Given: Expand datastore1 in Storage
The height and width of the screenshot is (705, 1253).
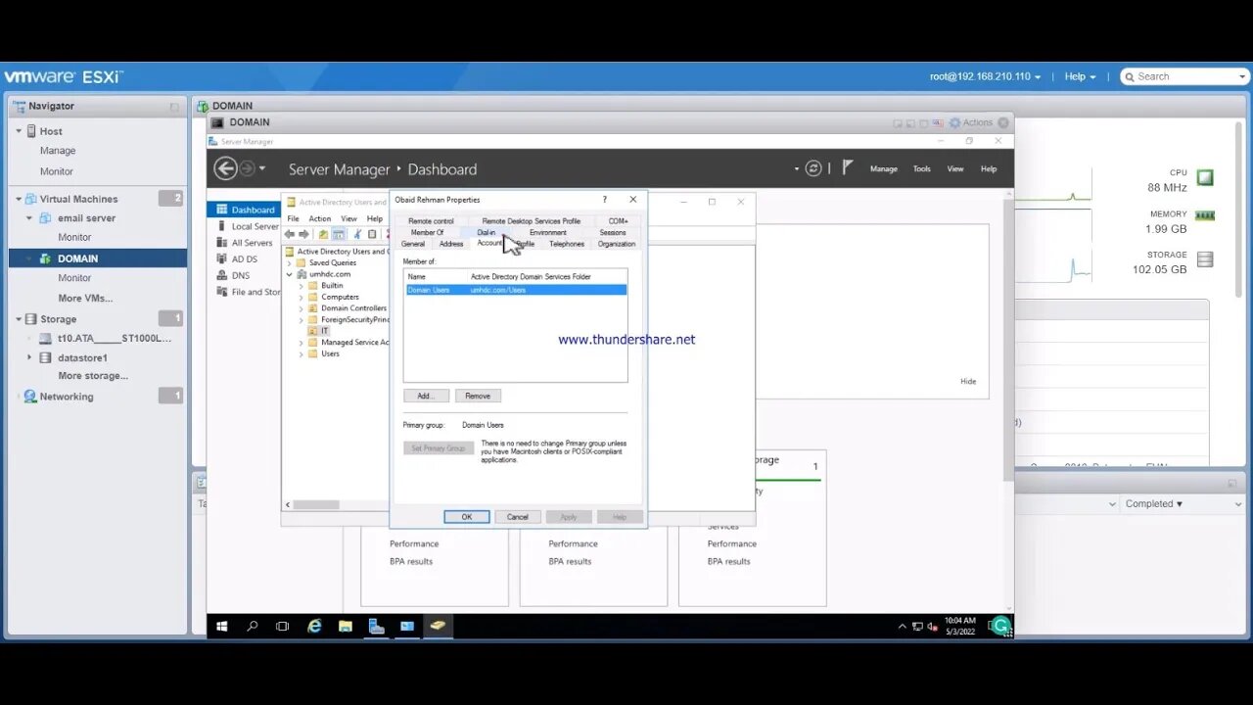Looking at the screenshot, I should pyautogui.click(x=29, y=357).
